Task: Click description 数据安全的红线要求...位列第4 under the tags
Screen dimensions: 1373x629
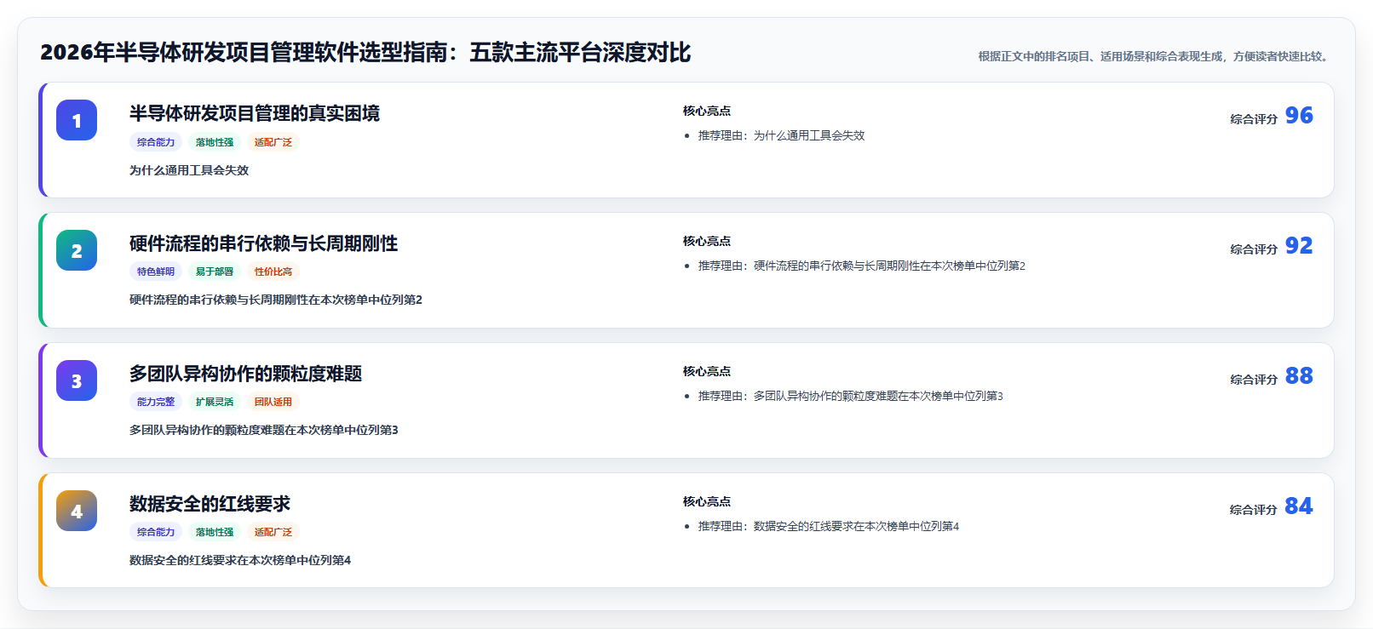Action: pyautogui.click(x=240, y=560)
